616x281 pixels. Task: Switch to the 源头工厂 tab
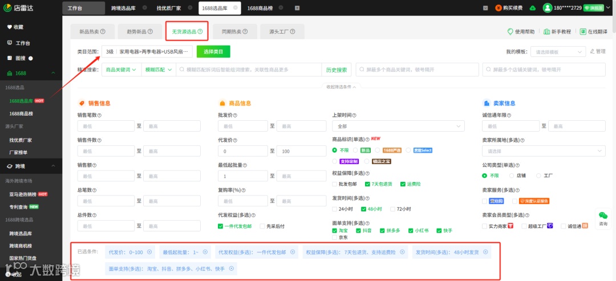[282, 32]
